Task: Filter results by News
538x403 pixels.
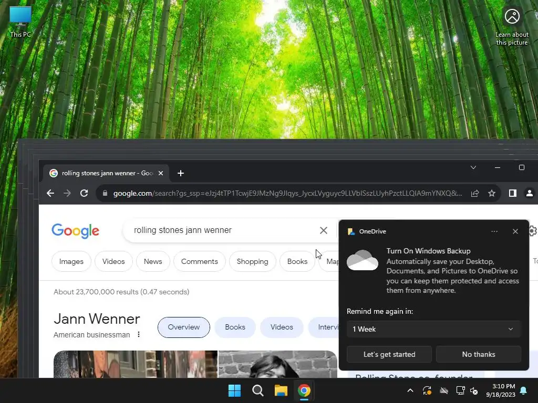Action: click(x=153, y=261)
